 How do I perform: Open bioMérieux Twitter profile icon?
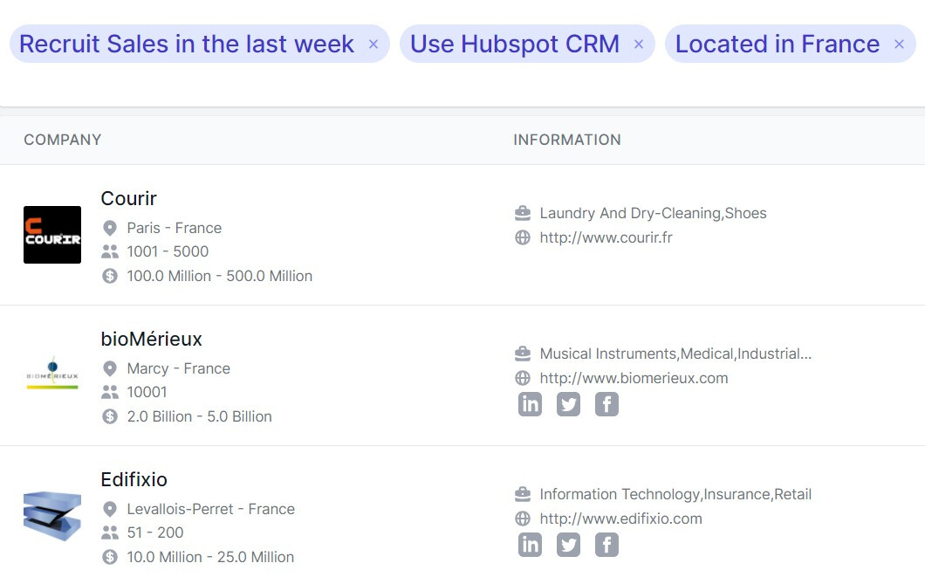[x=568, y=404]
